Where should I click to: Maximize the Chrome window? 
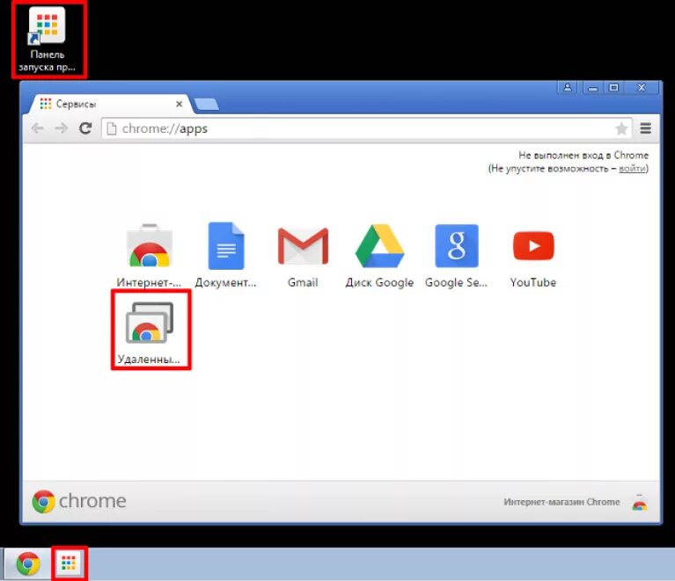click(614, 88)
